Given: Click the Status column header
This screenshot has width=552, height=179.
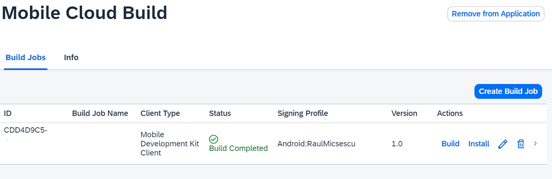Looking at the screenshot, I should click(x=220, y=113).
